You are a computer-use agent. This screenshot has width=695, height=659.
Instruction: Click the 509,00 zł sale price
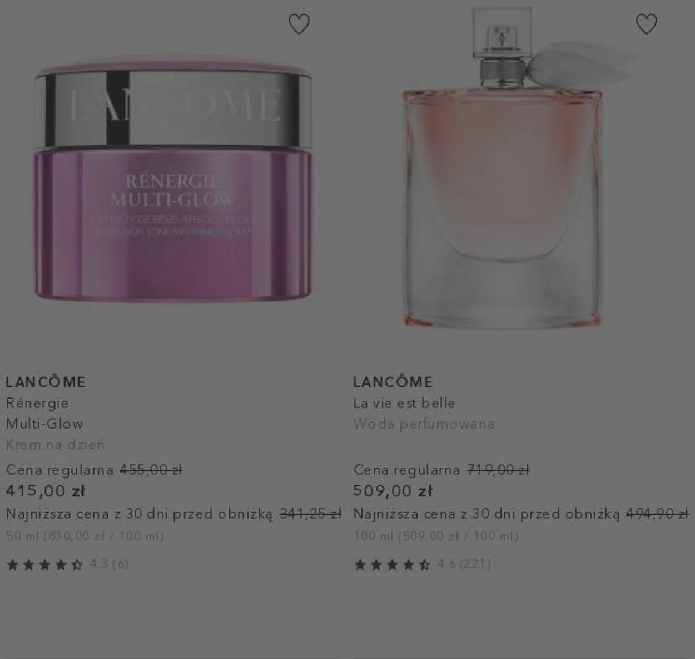pyautogui.click(x=393, y=491)
